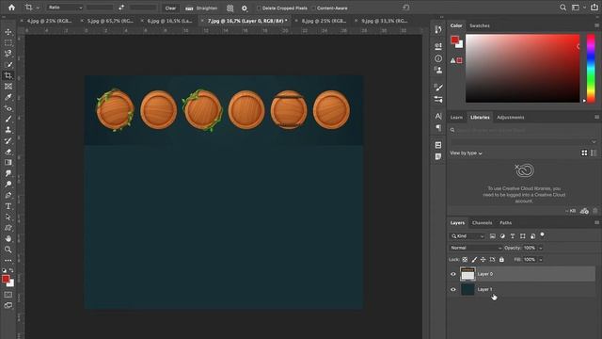Open Color panel menu button
The image size is (602, 339).
[x=596, y=25]
